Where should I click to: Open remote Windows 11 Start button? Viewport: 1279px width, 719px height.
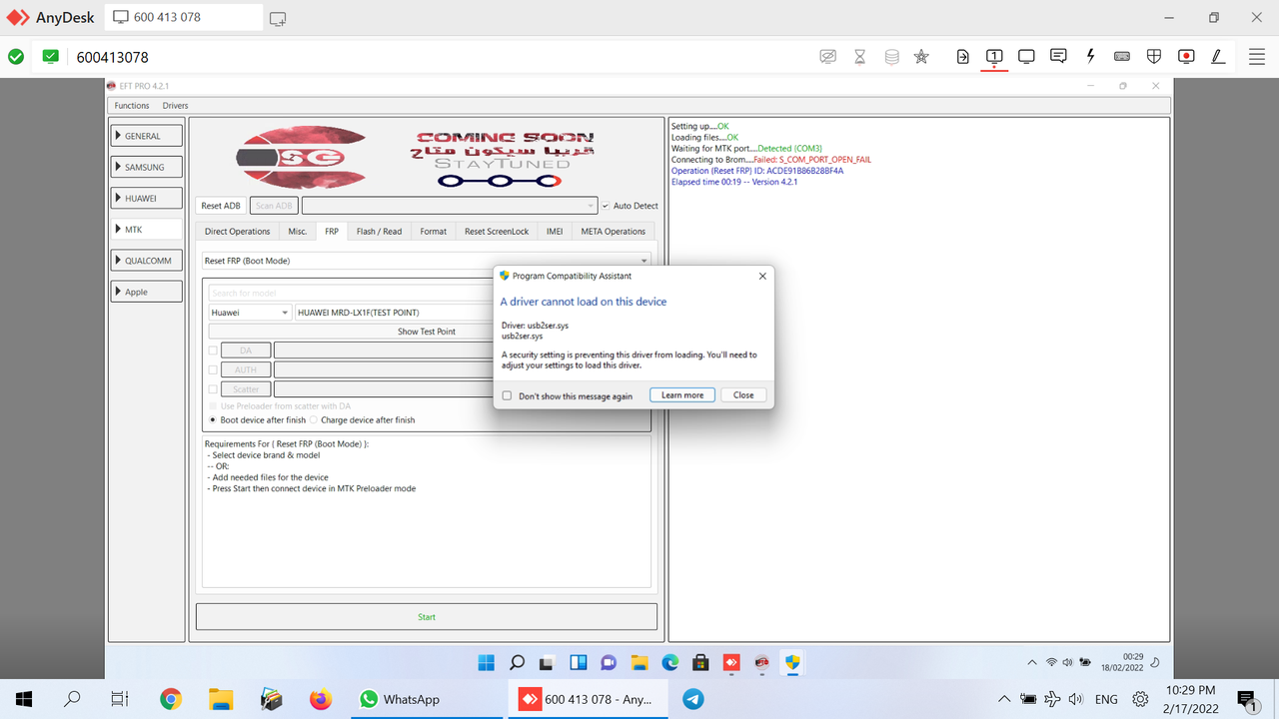tap(486, 662)
